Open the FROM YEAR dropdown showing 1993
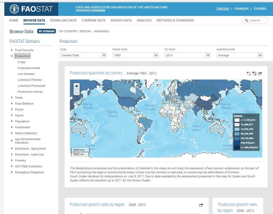 pos(135,55)
